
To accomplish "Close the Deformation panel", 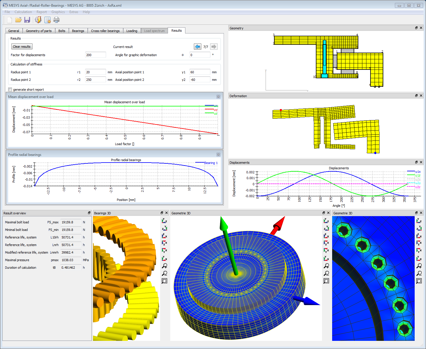I will pos(421,96).
